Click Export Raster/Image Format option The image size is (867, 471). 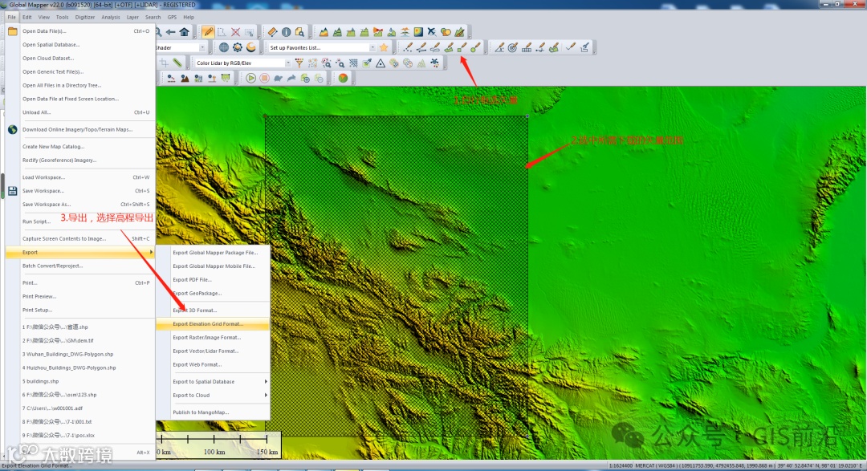click(x=207, y=338)
